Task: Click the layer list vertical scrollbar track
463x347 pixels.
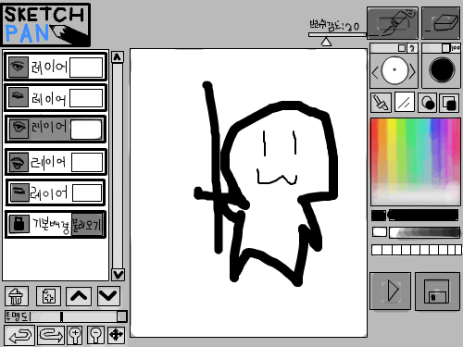Action: 118,166
